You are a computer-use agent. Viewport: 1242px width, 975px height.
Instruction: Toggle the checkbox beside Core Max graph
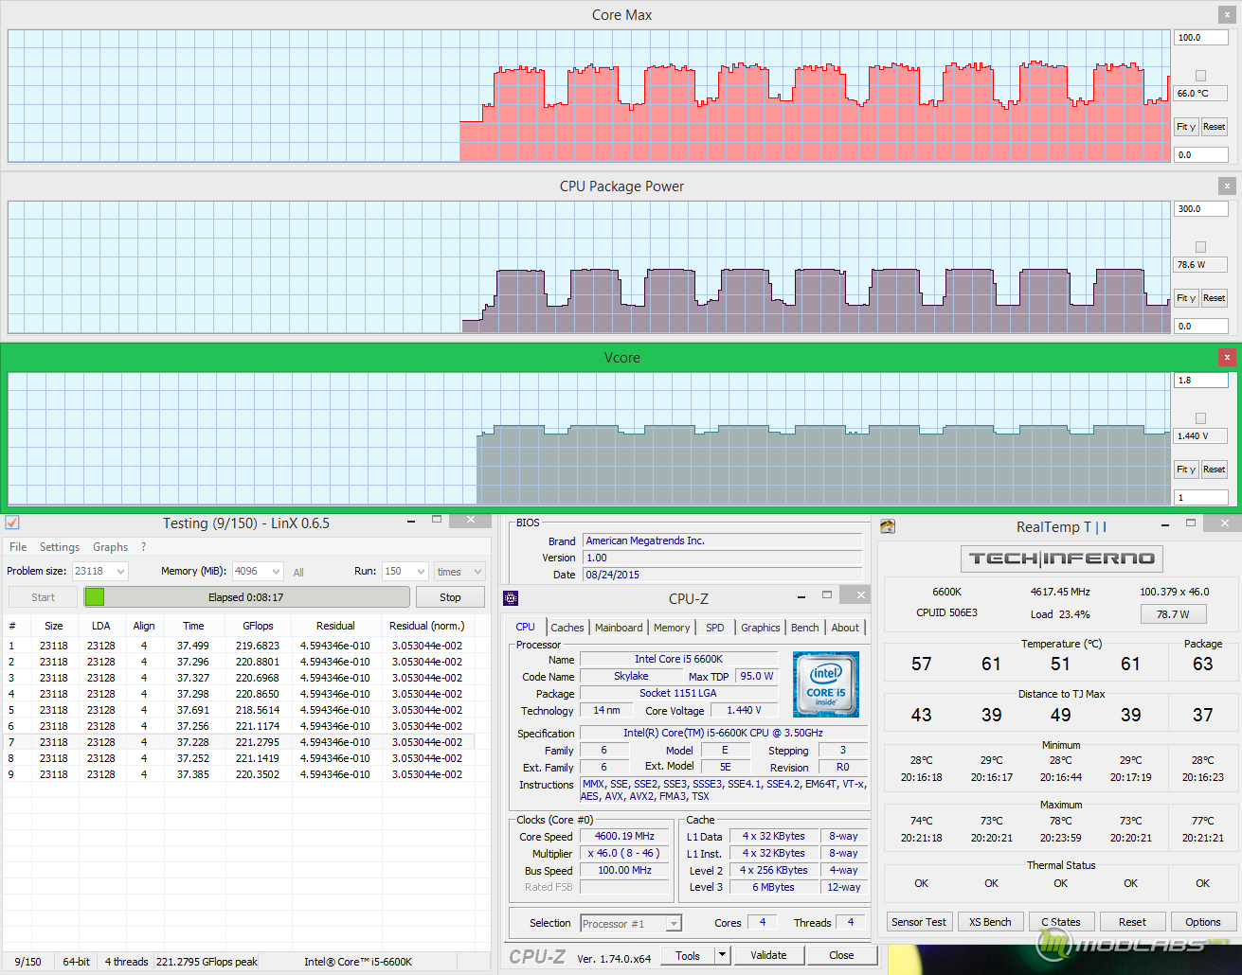point(1201,76)
